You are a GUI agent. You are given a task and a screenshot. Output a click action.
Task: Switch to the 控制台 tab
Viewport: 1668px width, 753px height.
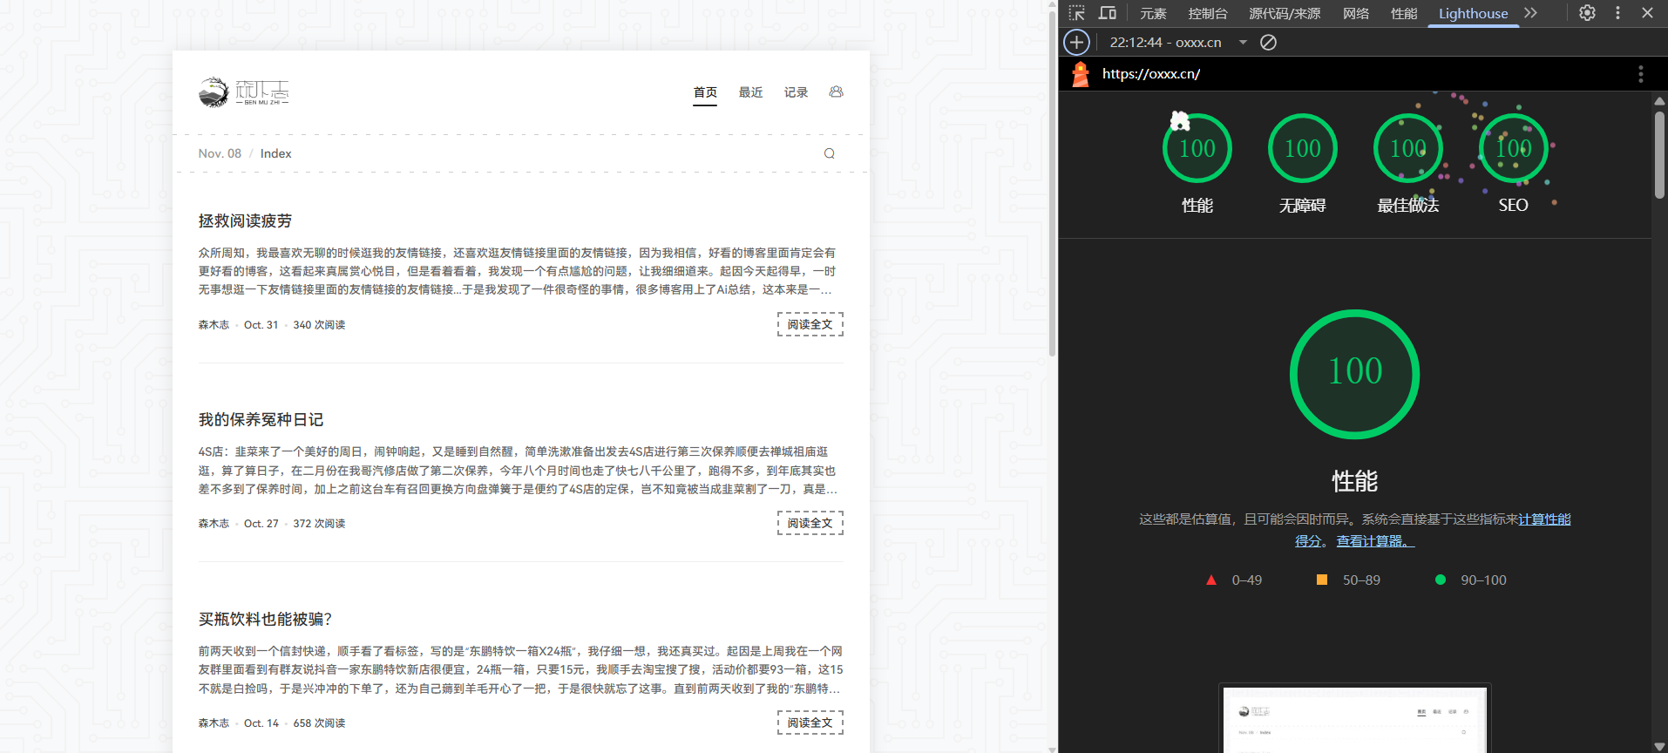coord(1207,13)
